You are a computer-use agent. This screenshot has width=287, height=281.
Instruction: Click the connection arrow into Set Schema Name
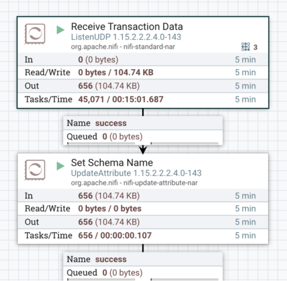click(x=143, y=150)
